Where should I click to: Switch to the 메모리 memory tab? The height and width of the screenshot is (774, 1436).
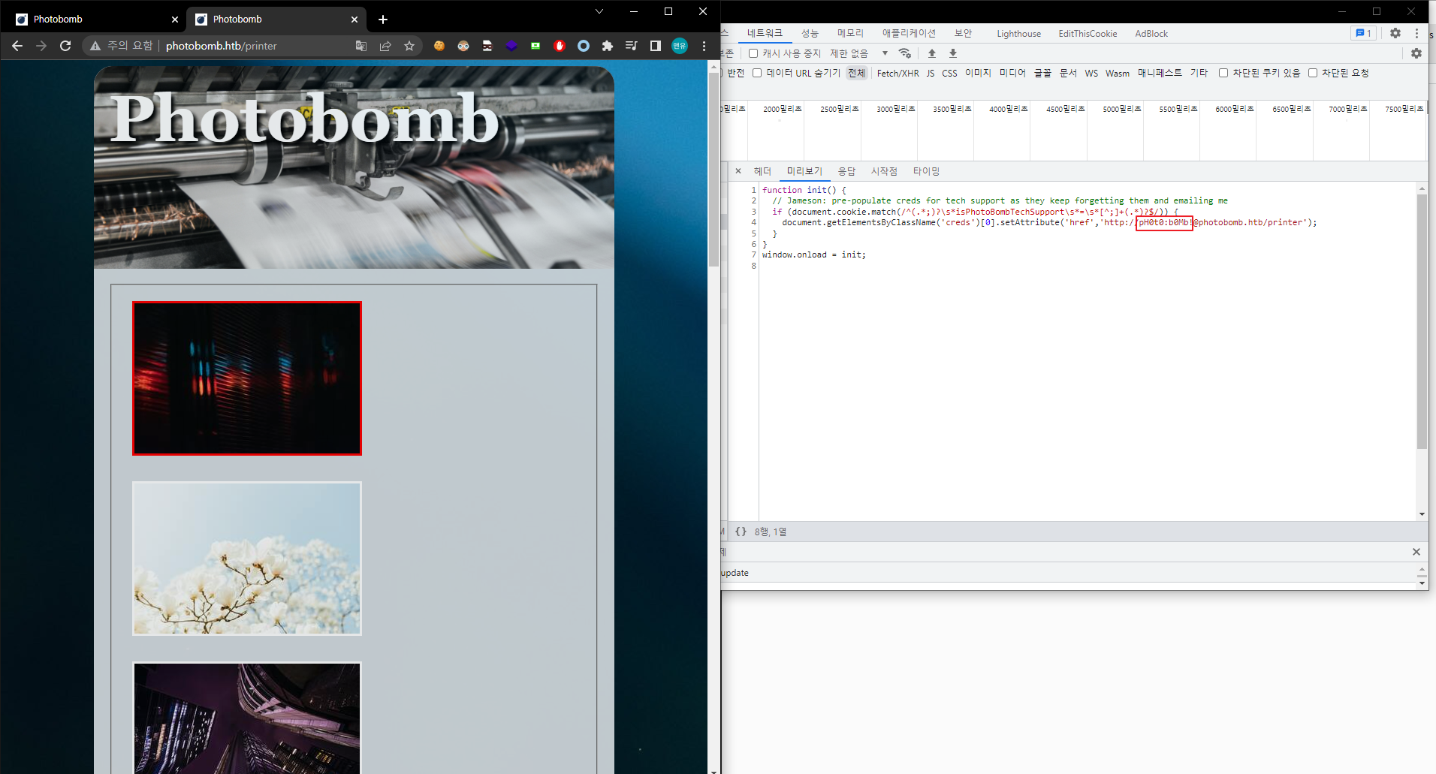pos(851,34)
